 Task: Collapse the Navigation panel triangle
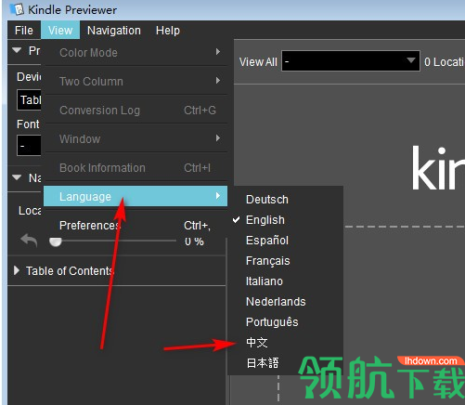click(x=17, y=177)
